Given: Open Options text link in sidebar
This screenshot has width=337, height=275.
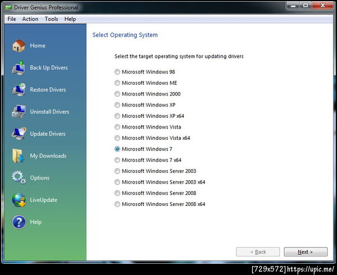Looking at the screenshot, I should pos(40,178).
